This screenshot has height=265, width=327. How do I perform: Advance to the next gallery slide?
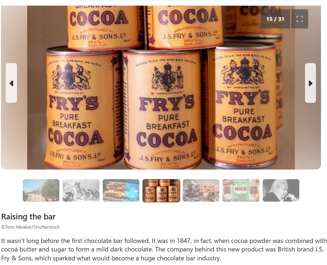point(310,83)
